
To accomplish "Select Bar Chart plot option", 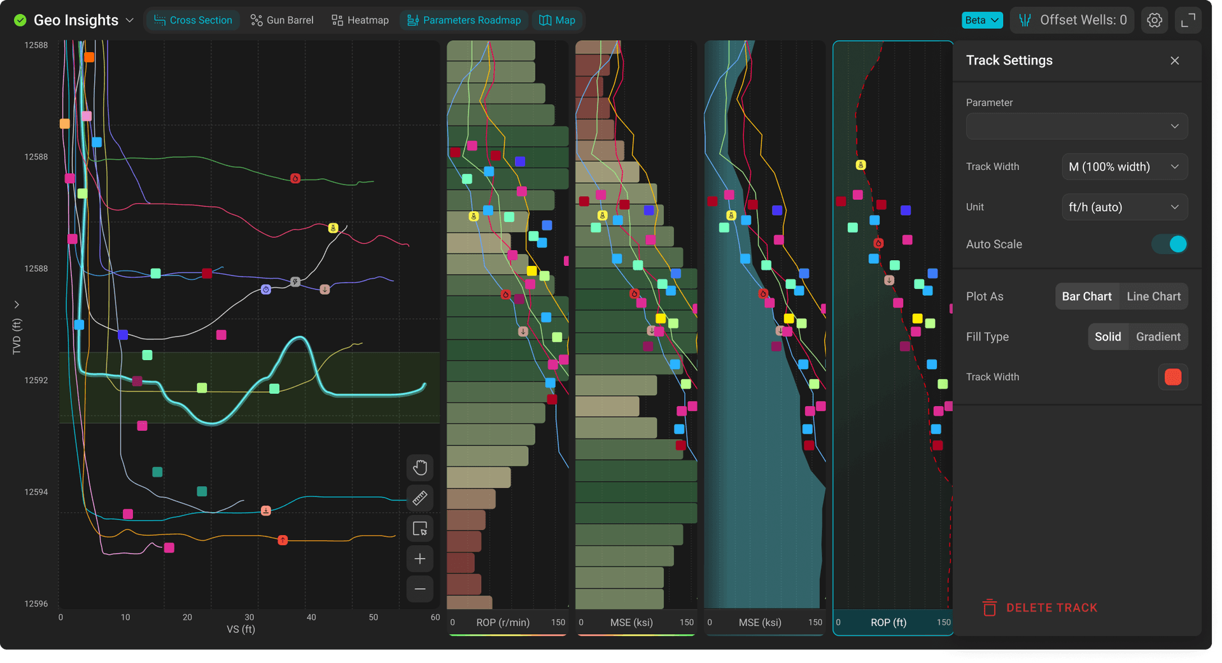I will (1086, 297).
